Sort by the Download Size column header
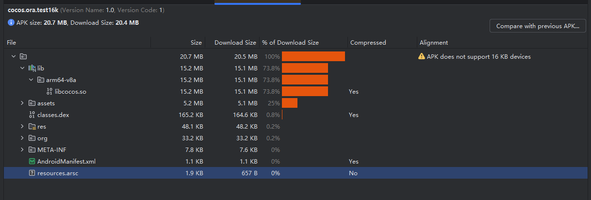The height and width of the screenshot is (200, 591). point(235,43)
